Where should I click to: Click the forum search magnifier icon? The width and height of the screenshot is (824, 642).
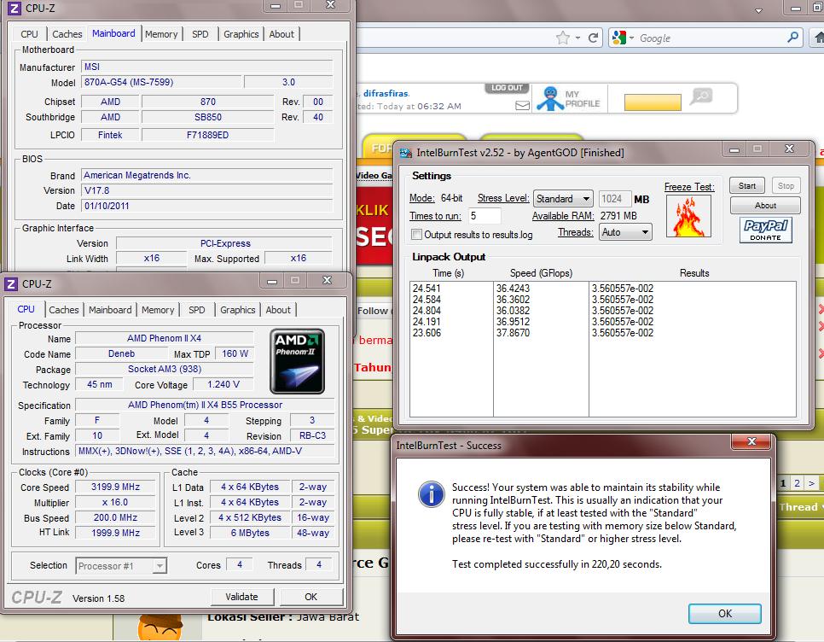click(x=701, y=96)
